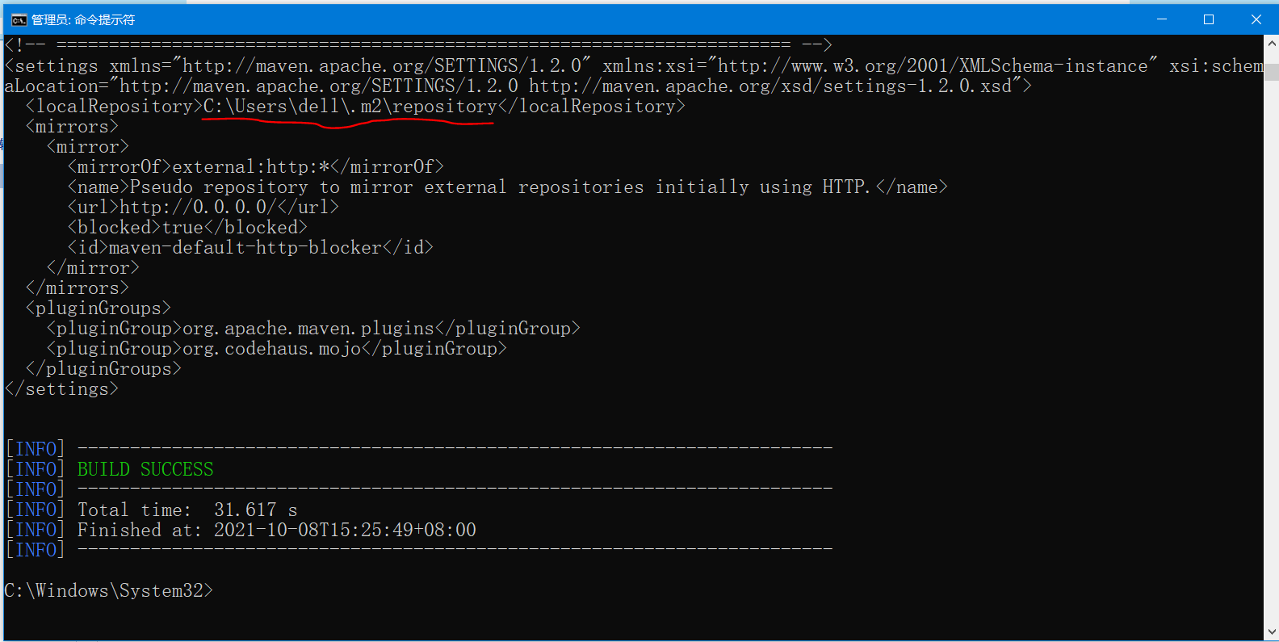This screenshot has height=642, width=1279.
Task: Click the 'http://0.0.0.0/' url value
Action: tap(198, 207)
